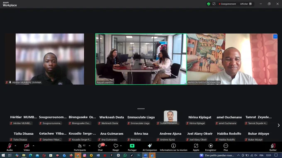Open Firefox from the taskbar
The image size is (282, 158).
point(71,155)
